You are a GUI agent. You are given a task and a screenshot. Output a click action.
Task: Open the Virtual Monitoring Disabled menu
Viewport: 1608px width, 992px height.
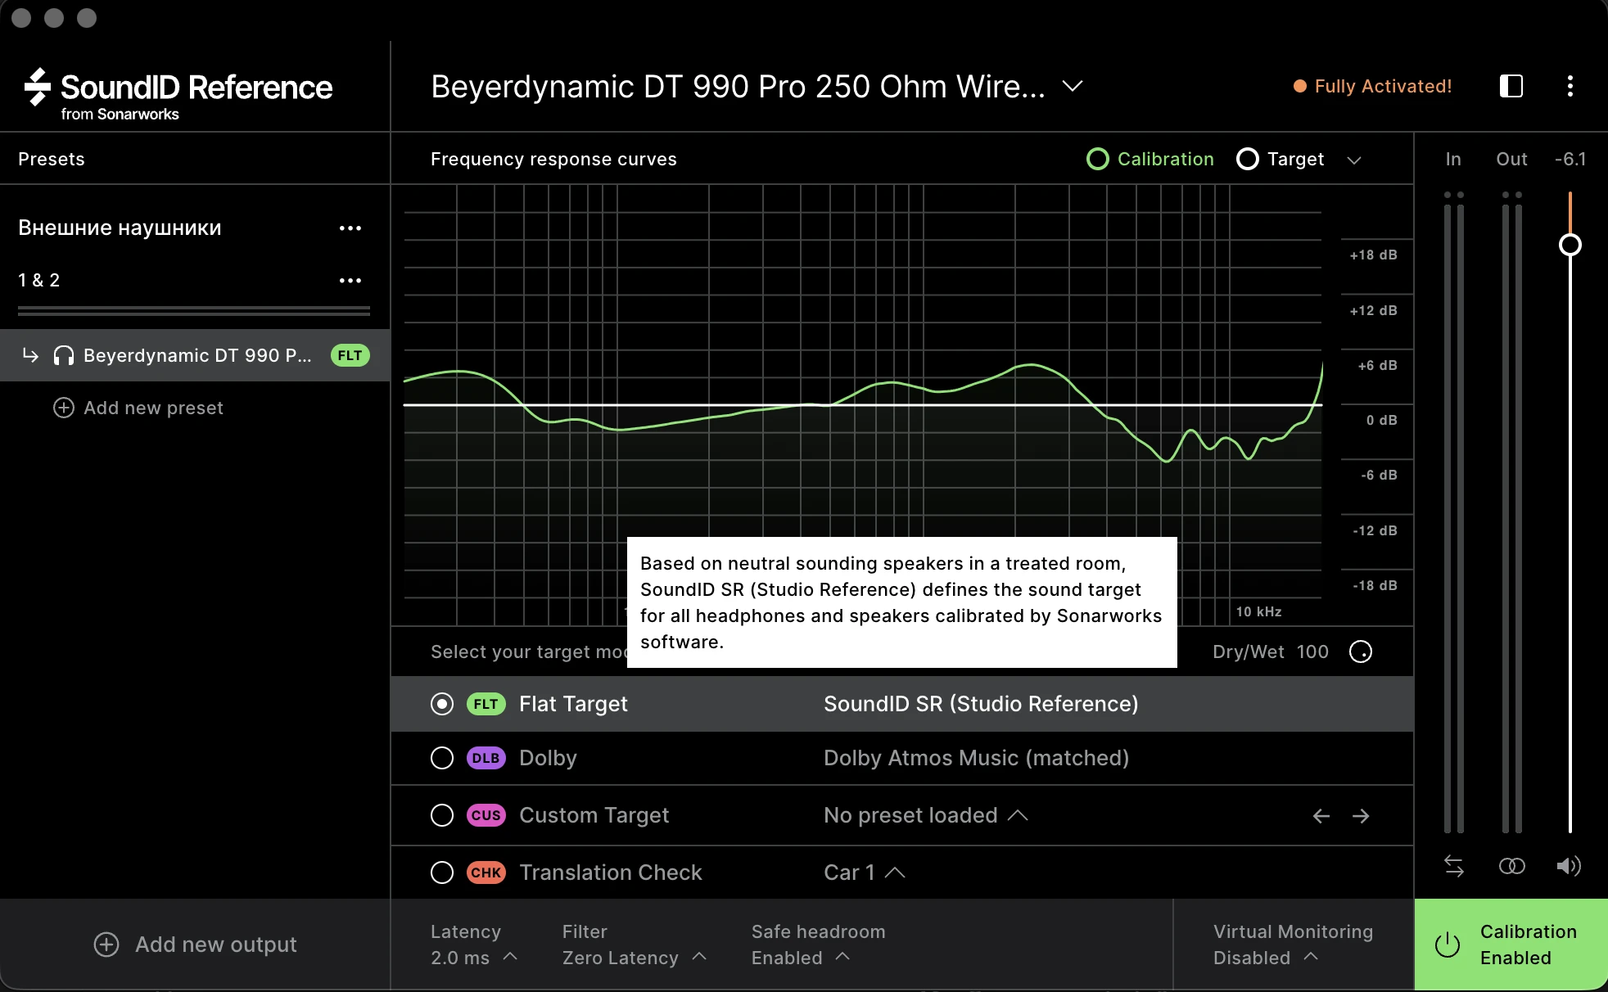tap(1294, 945)
